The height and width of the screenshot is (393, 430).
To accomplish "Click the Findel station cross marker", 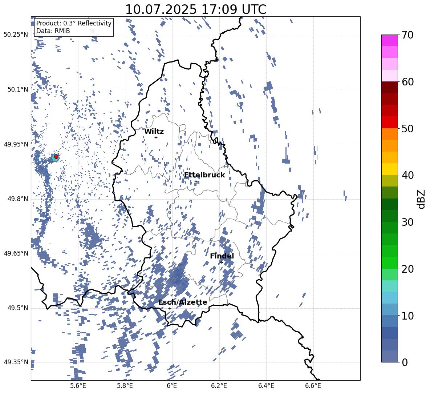I will pos(222,262).
